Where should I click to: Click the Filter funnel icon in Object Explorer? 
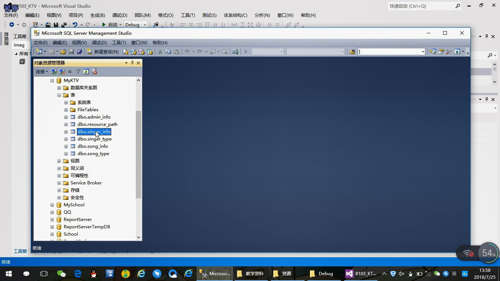click(x=78, y=71)
